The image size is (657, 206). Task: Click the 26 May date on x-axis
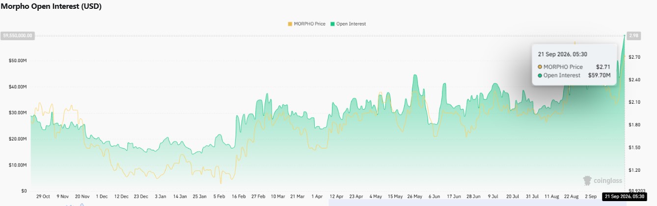tap(414, 196)
